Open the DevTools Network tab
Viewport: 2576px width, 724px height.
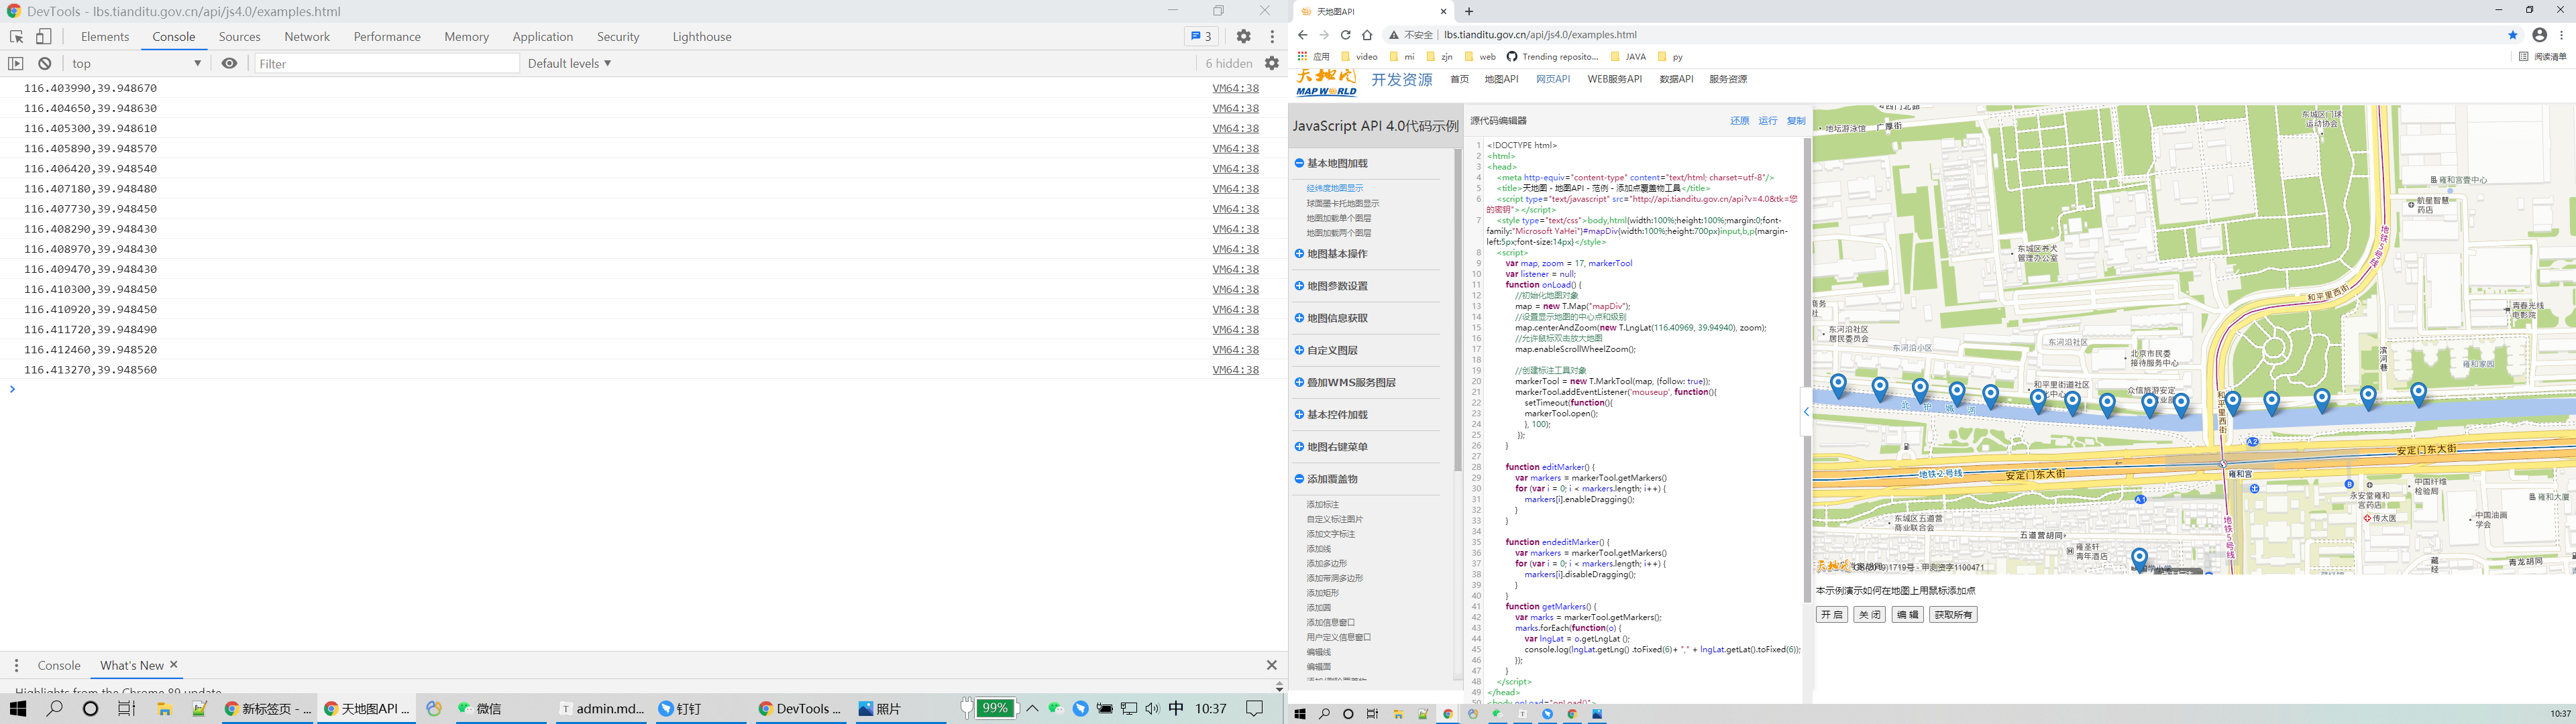click(x=307, y=37)
